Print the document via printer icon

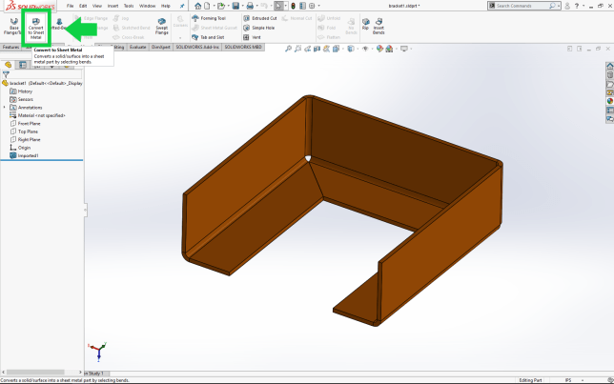(x=250, y=6)
